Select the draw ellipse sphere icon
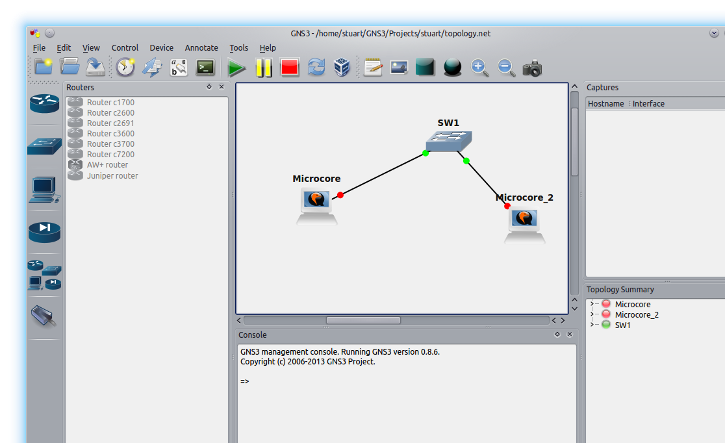Image resolution: width=725 pixels, height=443 pixels. pos(453,68)
